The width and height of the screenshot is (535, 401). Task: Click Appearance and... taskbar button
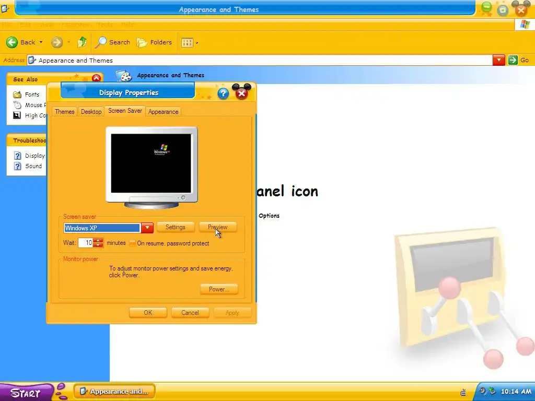pos(114,392)
